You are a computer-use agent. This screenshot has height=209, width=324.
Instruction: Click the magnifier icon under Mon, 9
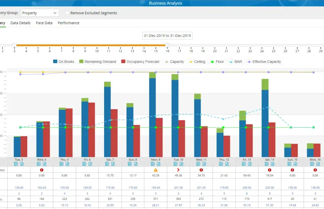pos(153,164)
